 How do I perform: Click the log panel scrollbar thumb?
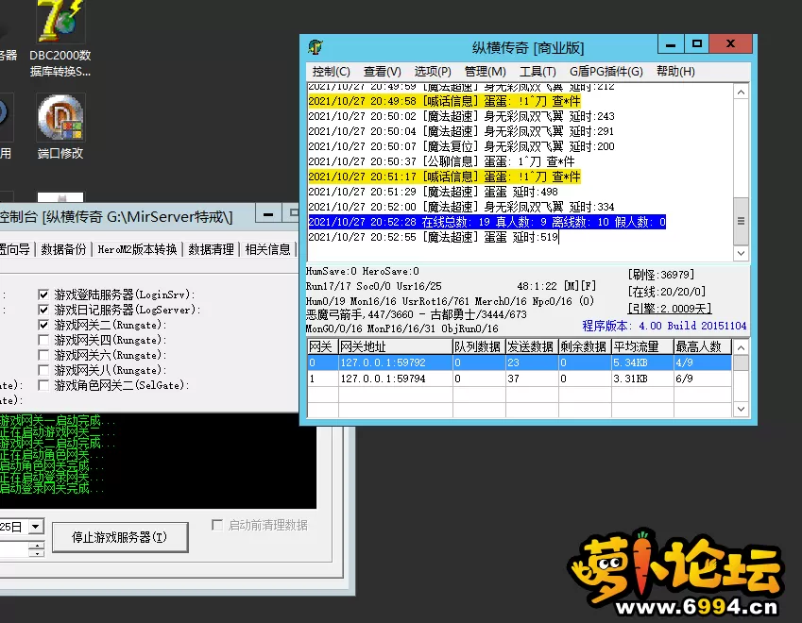742,221
